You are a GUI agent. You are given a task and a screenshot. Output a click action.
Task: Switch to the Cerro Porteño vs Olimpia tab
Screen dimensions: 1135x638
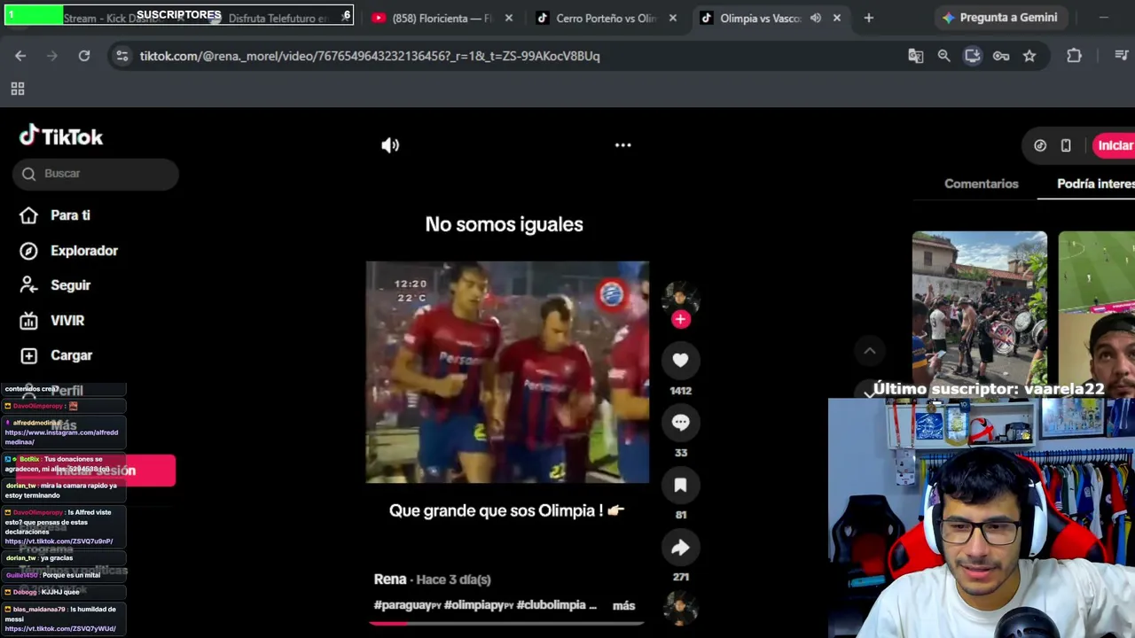(606, 18)
